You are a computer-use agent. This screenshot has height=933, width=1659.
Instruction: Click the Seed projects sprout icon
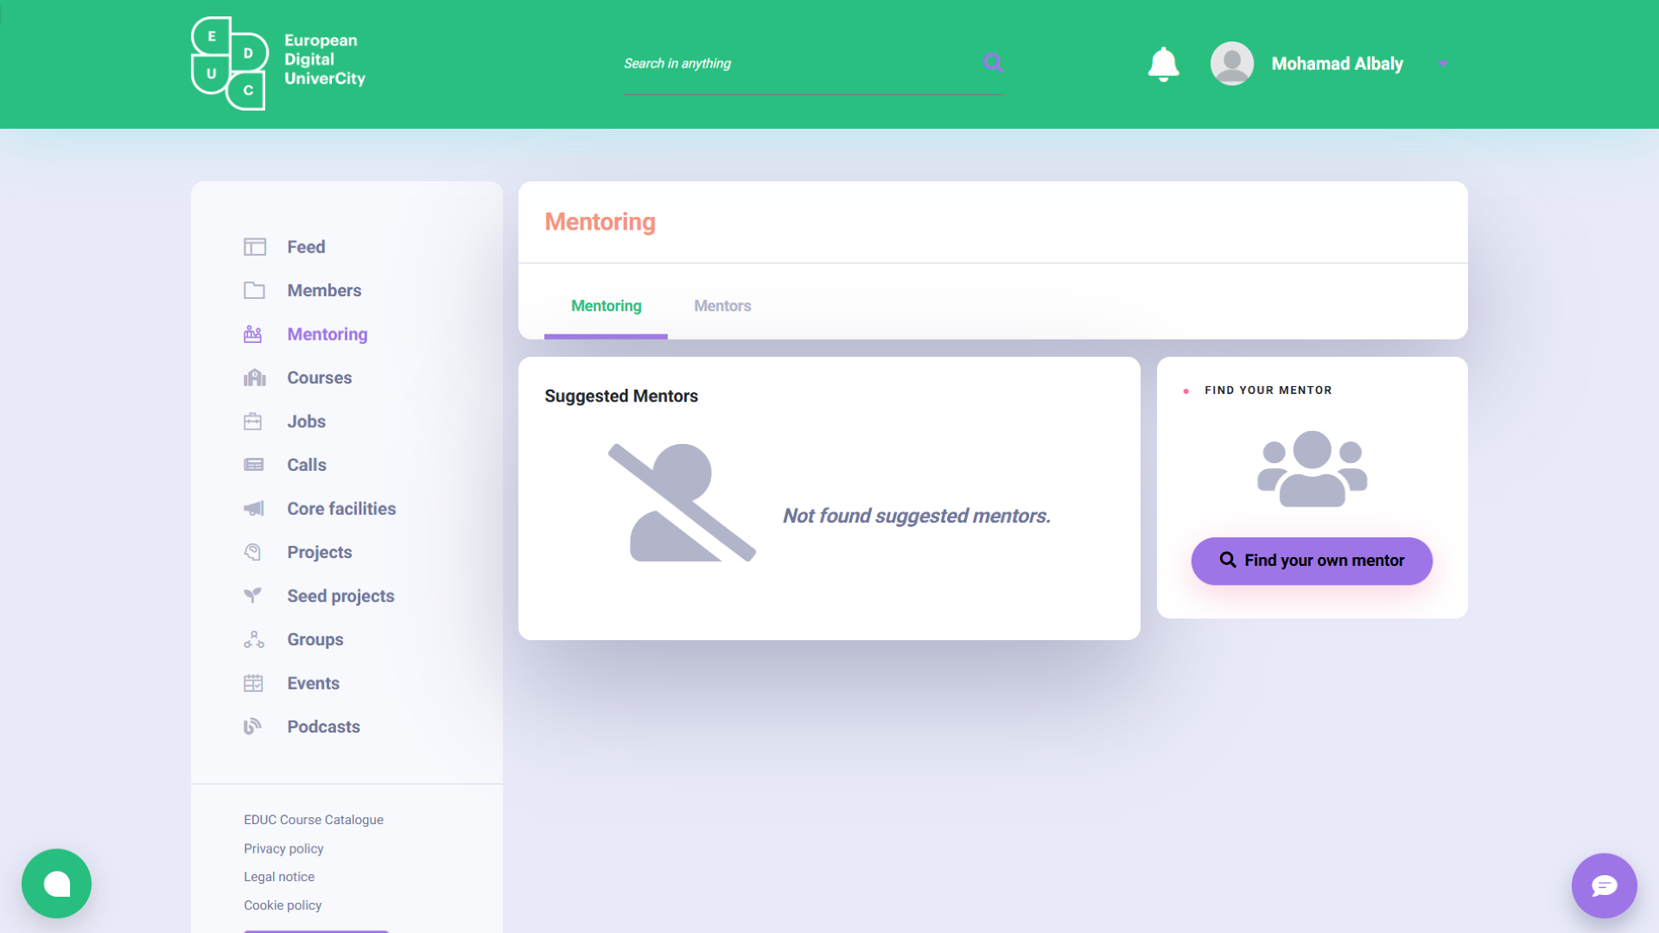[252, 595]
